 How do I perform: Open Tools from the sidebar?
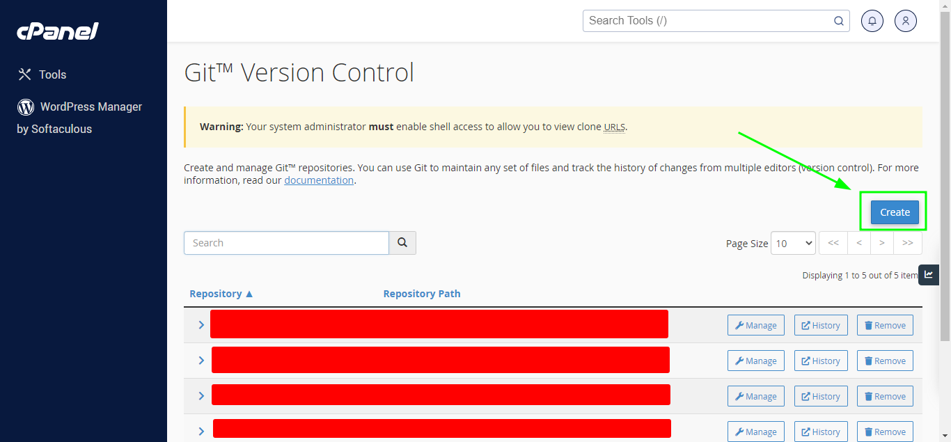(42, 74)
